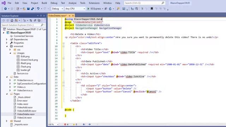The image size is (226, 127).
Task: Expand the Shared folder
Action: (7, 121)
